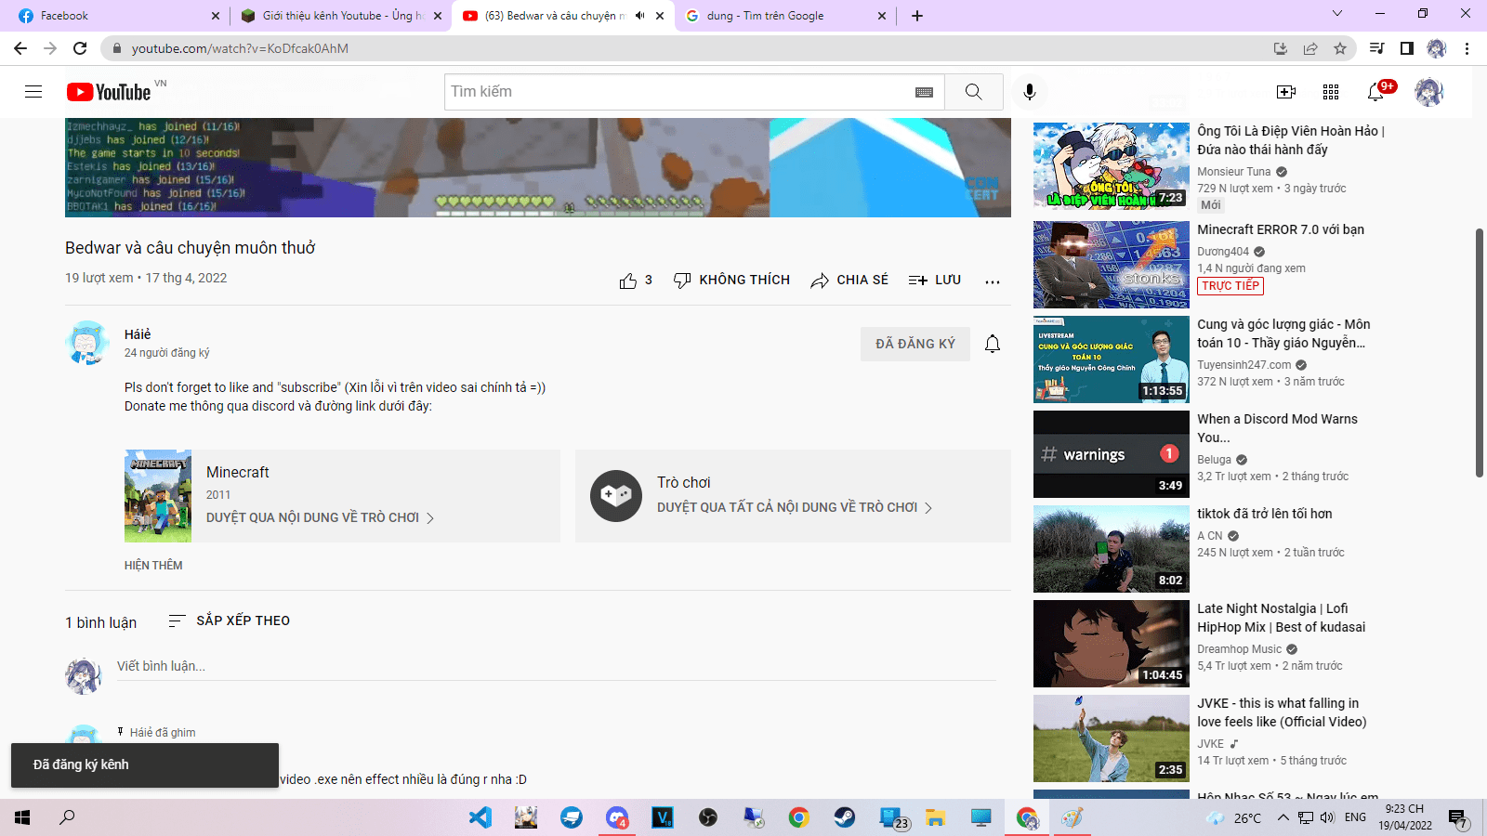Open OBS Studio from the taskbar
The width and height of the screenshot is (1487, 836).
point(708,817)
